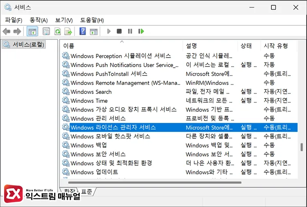Open the Properties toolbar icon
307x207 pixels.
click(x=46, y=31)
